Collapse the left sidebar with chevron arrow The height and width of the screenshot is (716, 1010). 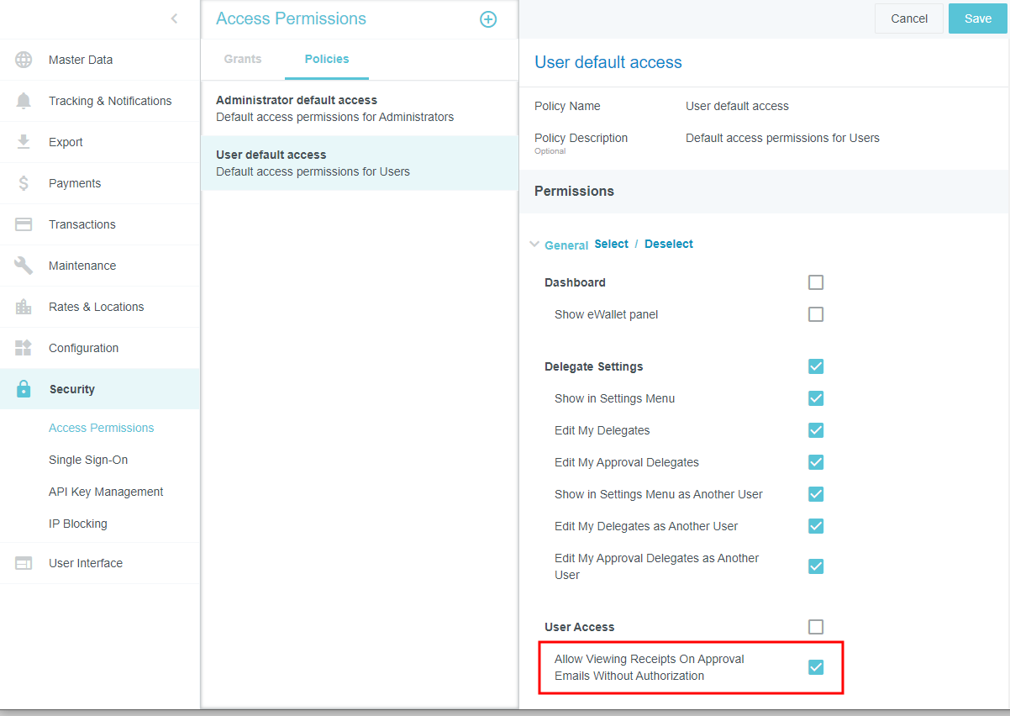tap(174, 18)
